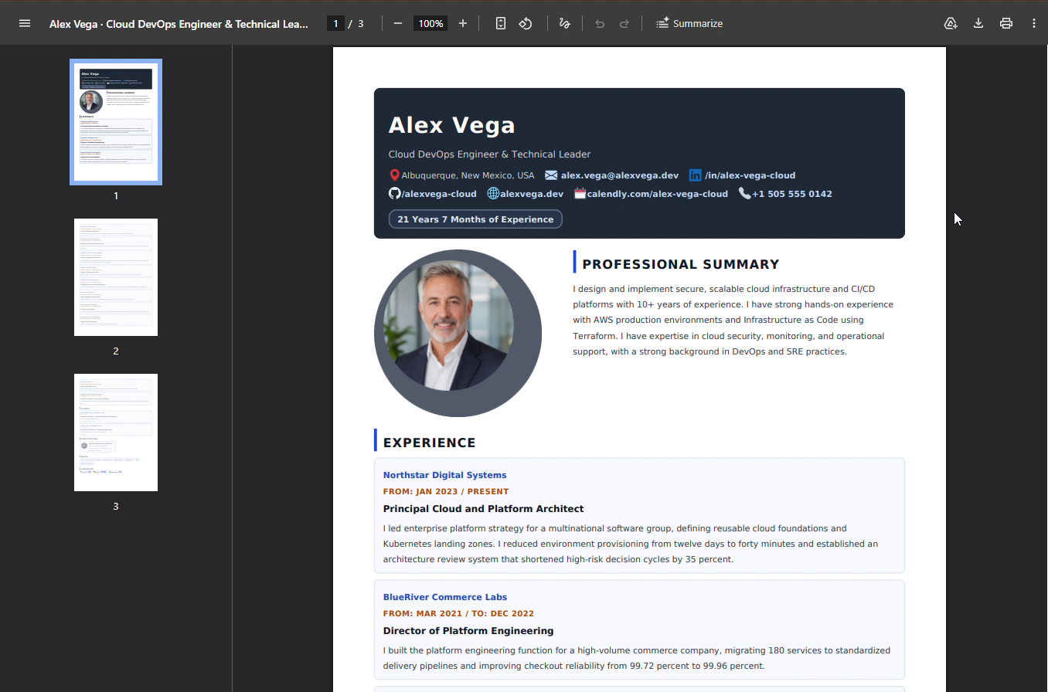Click the +1 505 555 0142 phone number

[792, 194]
